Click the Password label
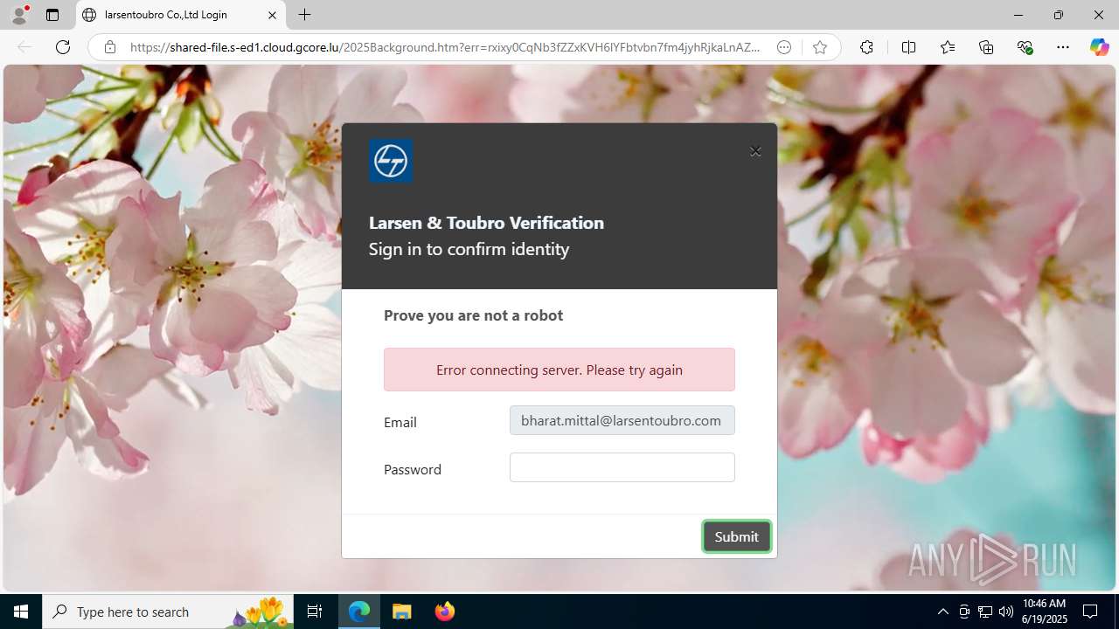This screenshot has height=629, width=1119. (413, 469)
